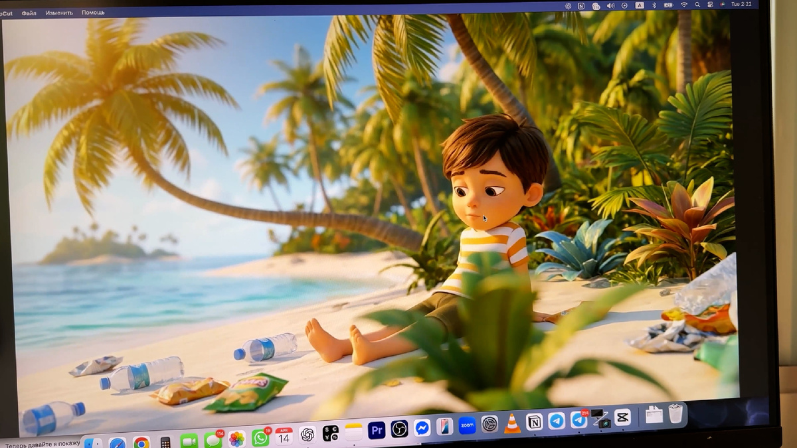Open Notes from the Dock
Viewport: 797px width, 448px height.
click(354, 432)
